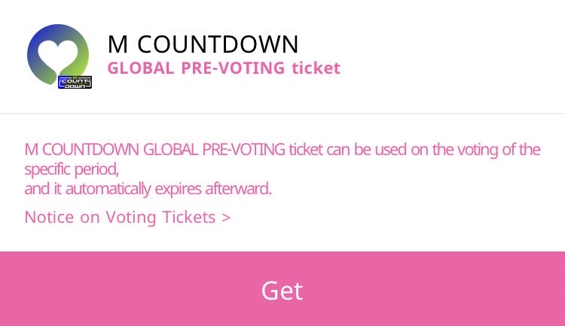Select the M COUNTDOWN title text
This screenshot has width=565, height=326.
[x=203, y=44]
